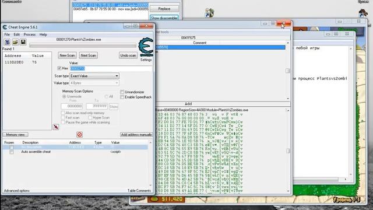The image size is (373, 210).
Task: Open the Value type dropdown
Action: (94, 83)
